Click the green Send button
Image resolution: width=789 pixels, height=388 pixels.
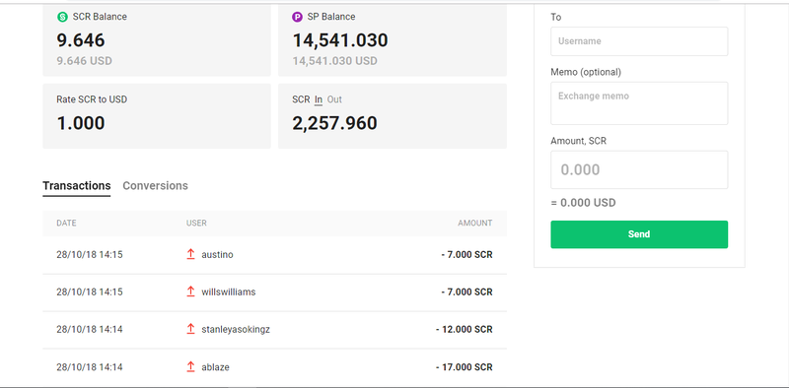point(639,234)
